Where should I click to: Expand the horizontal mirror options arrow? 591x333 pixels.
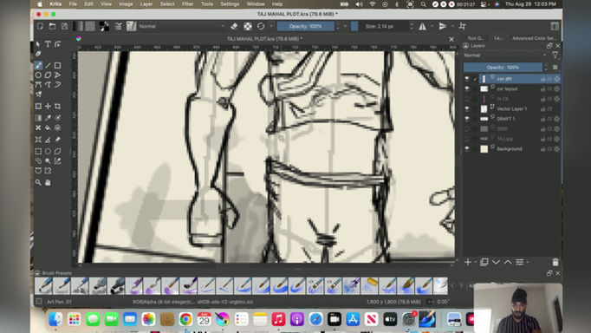tap(432, 26)
